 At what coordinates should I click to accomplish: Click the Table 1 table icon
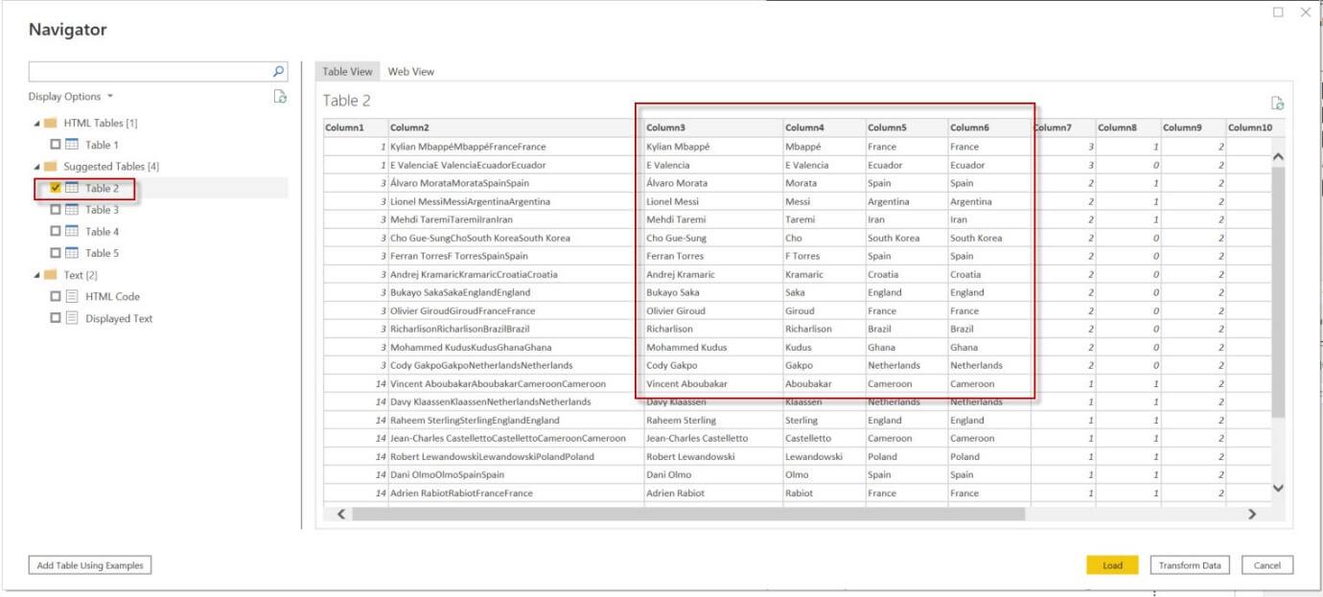[x=72, y=145]
